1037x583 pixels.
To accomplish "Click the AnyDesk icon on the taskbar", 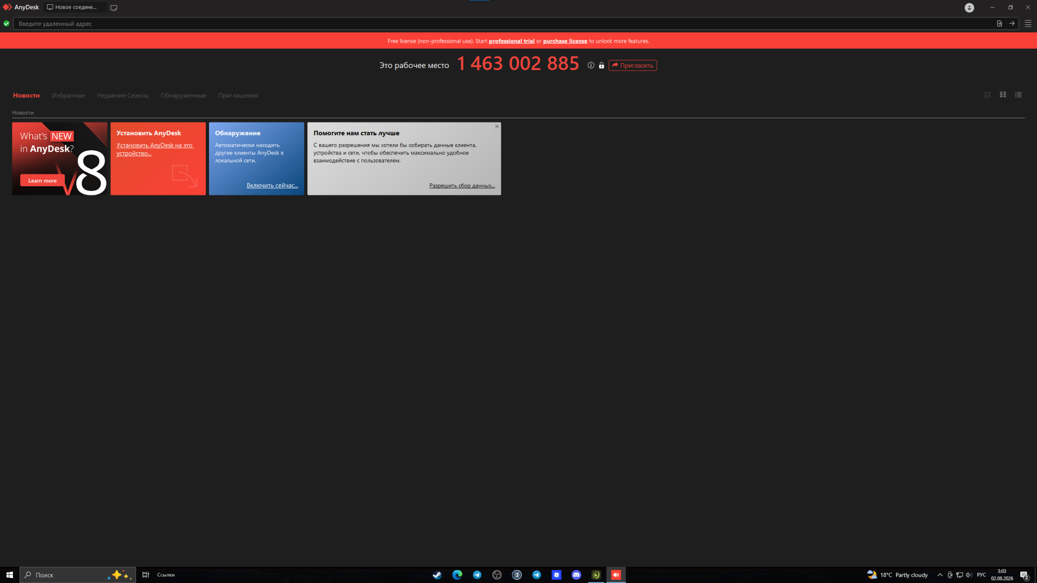I will click(616, 575).
